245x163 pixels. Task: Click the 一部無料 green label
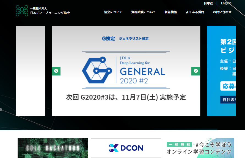(x=179, y=145)
